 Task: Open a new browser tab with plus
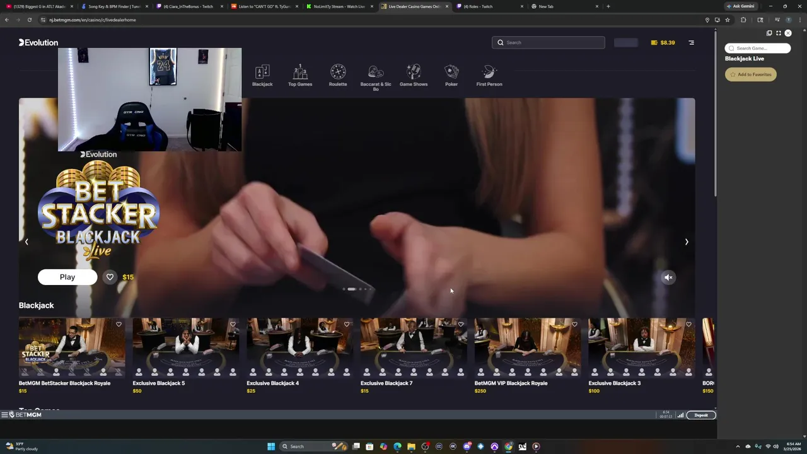(x=608, y=6)
